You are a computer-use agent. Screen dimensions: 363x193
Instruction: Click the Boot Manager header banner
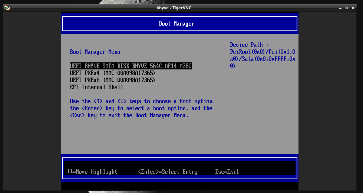point(176,24)
